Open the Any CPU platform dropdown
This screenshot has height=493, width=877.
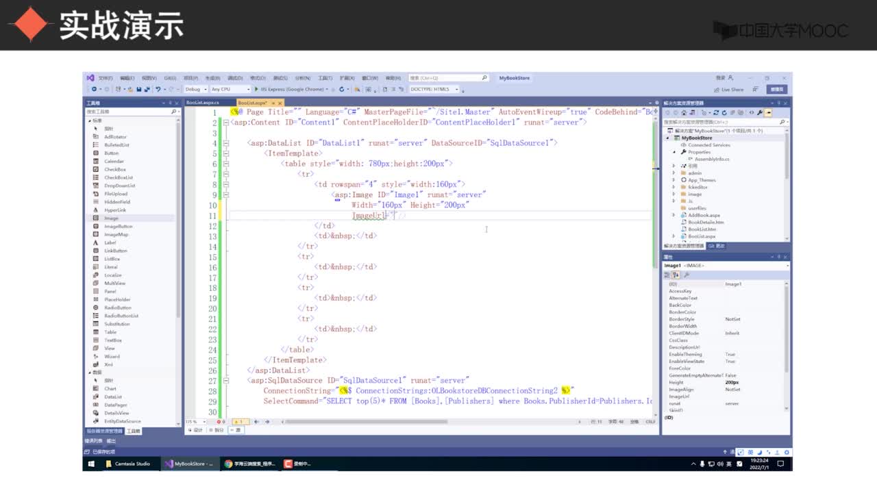click(x=230, y=89)
